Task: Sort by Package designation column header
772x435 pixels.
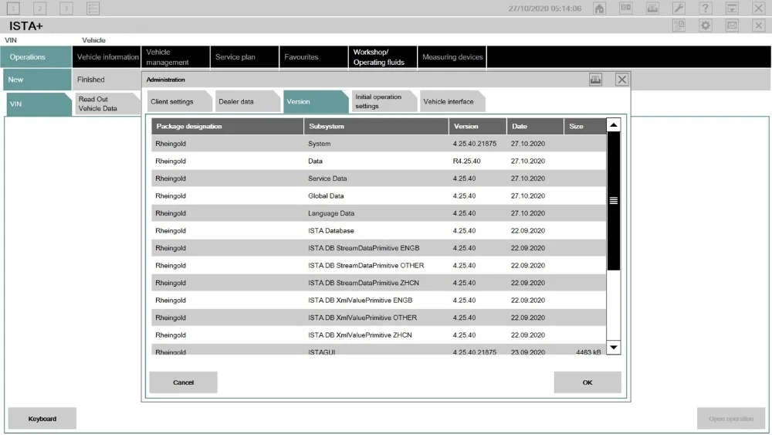Action: click(228, 126)
